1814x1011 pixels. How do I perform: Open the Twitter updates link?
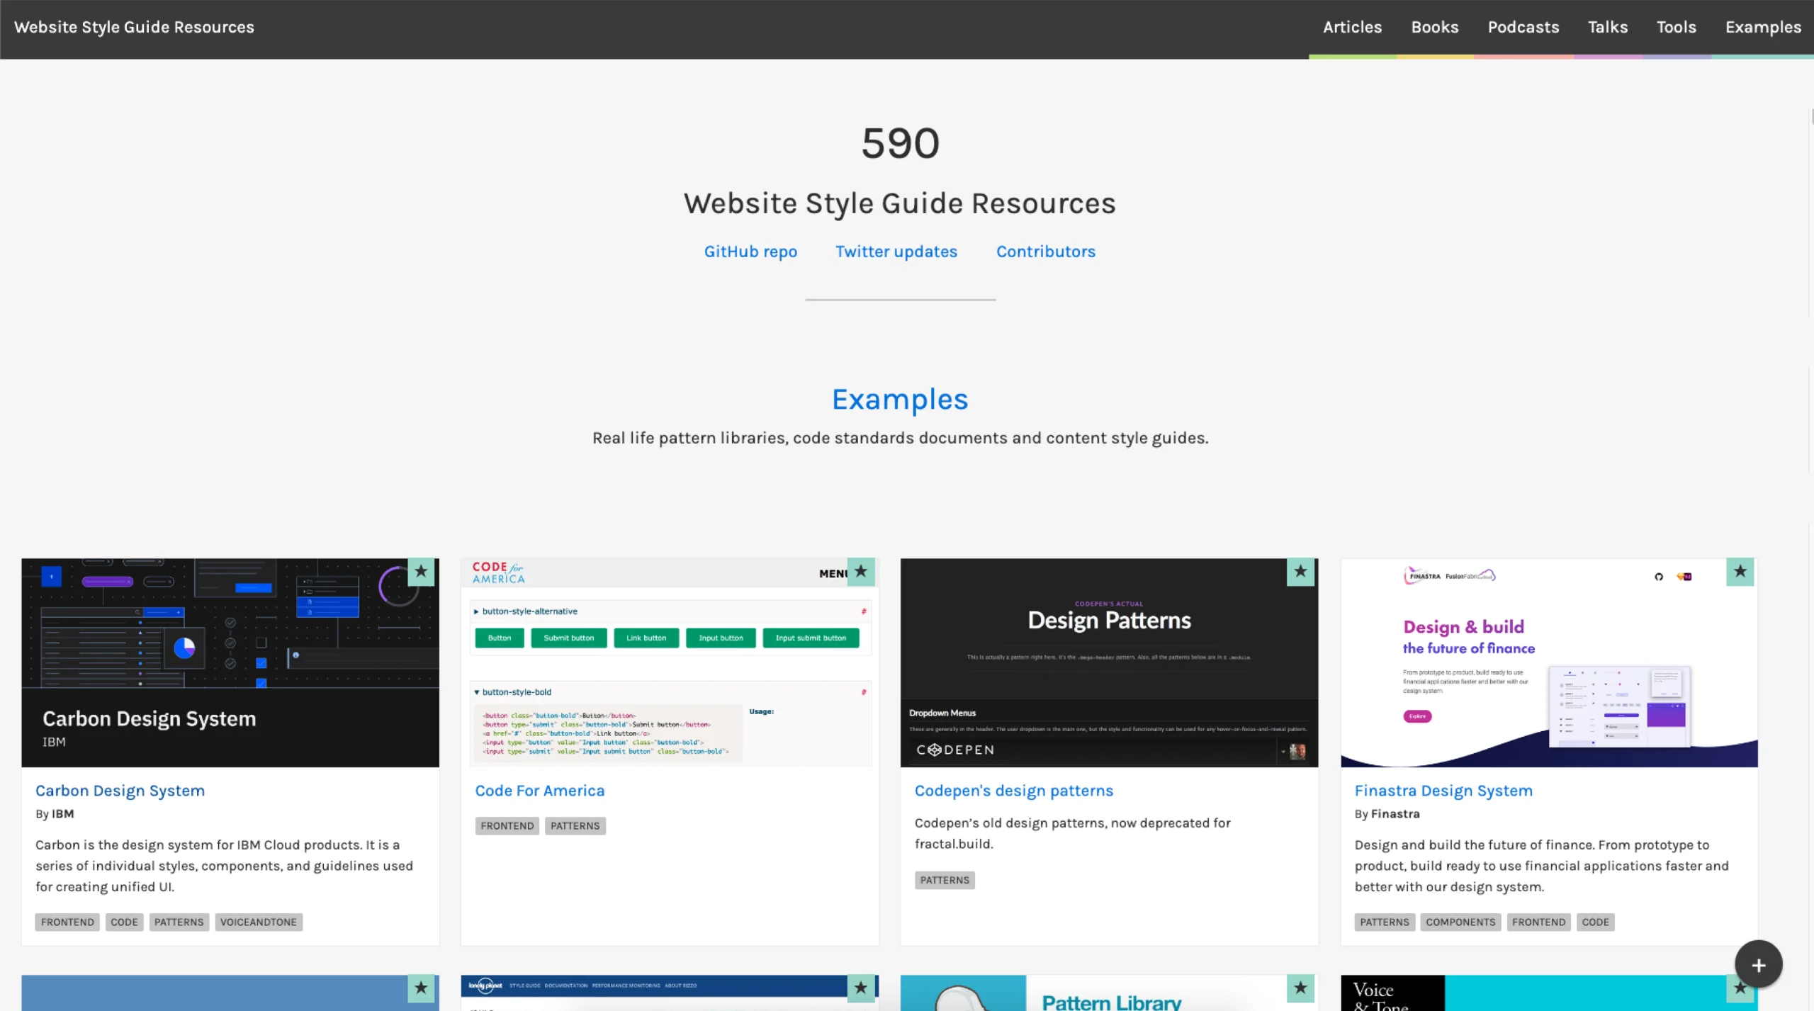click(x=896, y=252)
